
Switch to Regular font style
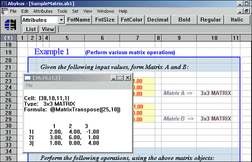pos(211,19)
